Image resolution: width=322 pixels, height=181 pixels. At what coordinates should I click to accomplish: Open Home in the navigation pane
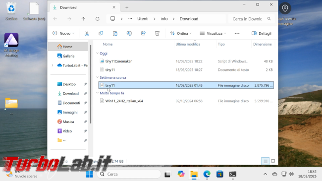(x=68, y=47)
